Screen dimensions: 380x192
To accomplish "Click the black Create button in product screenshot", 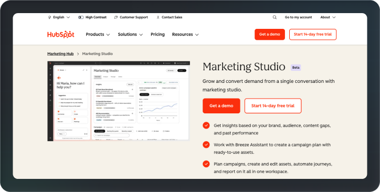I will 182,70.
